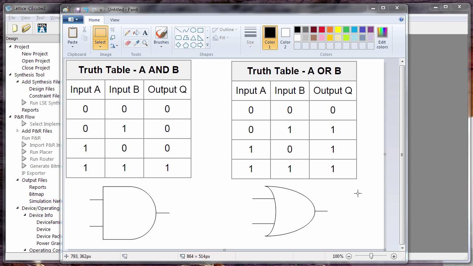Switch to the View ribbon tab
The image size is (473, 266).
115,20
